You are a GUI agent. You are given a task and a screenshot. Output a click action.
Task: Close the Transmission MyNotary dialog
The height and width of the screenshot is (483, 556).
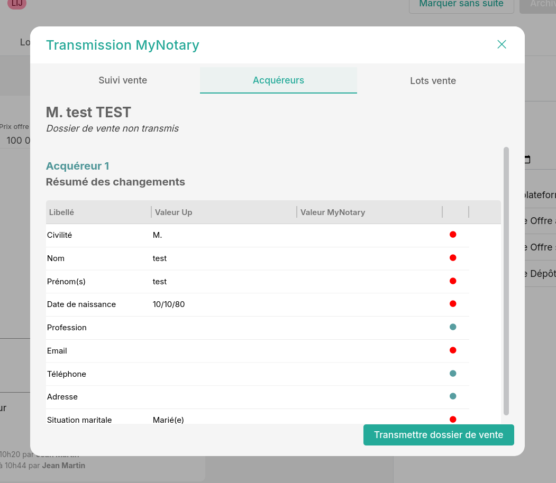coord(502,44)
